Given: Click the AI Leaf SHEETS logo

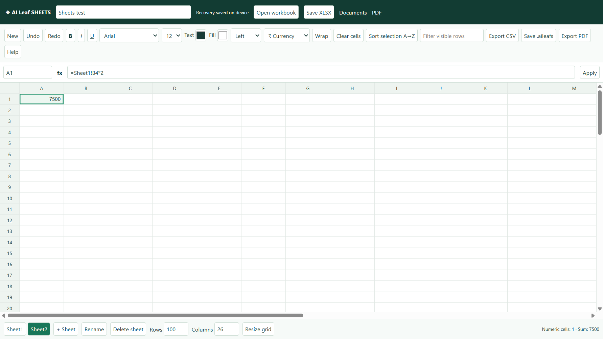Looking at the screenshot, I should click(x=28, y=13).
